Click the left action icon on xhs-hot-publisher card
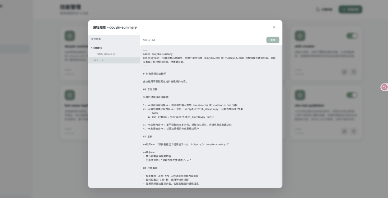The image size is (388, 198). (x=345, y=131)
